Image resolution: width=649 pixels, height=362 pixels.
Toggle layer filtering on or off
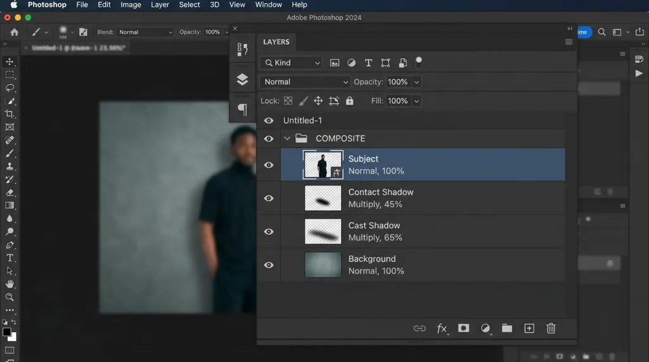(419, 63)
